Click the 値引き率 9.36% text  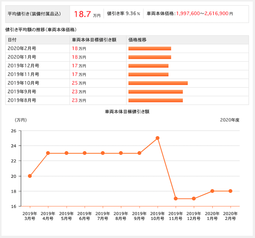(x=123, y=13)
